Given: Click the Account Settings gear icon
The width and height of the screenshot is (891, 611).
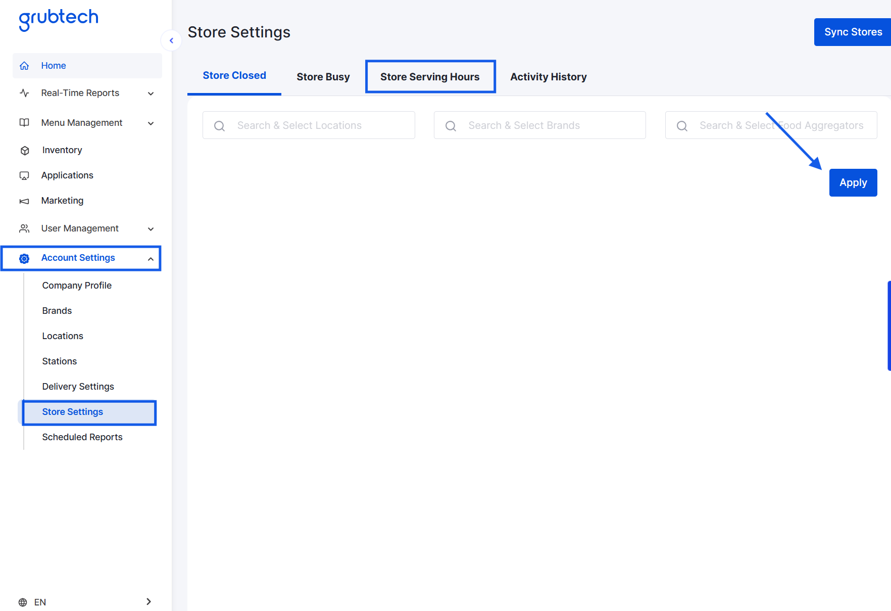Looking at the screenshot, I should (24, 258).
